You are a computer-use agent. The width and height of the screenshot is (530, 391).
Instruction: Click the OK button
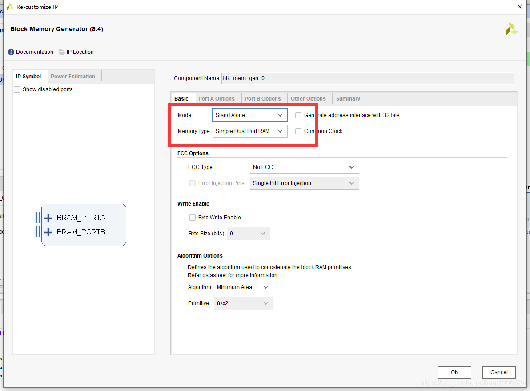click(454, 372)
